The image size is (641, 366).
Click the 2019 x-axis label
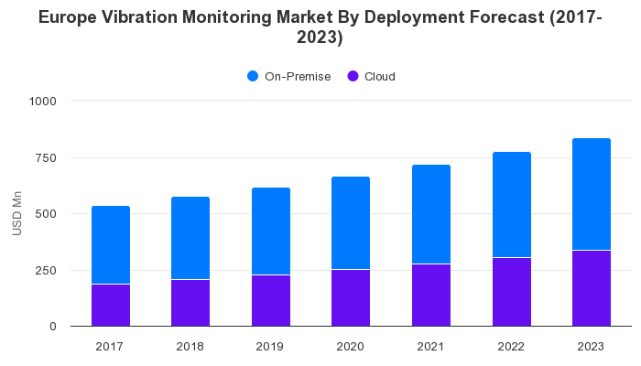click(269, 347)
